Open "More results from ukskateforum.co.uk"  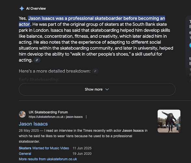pos(48,159)
